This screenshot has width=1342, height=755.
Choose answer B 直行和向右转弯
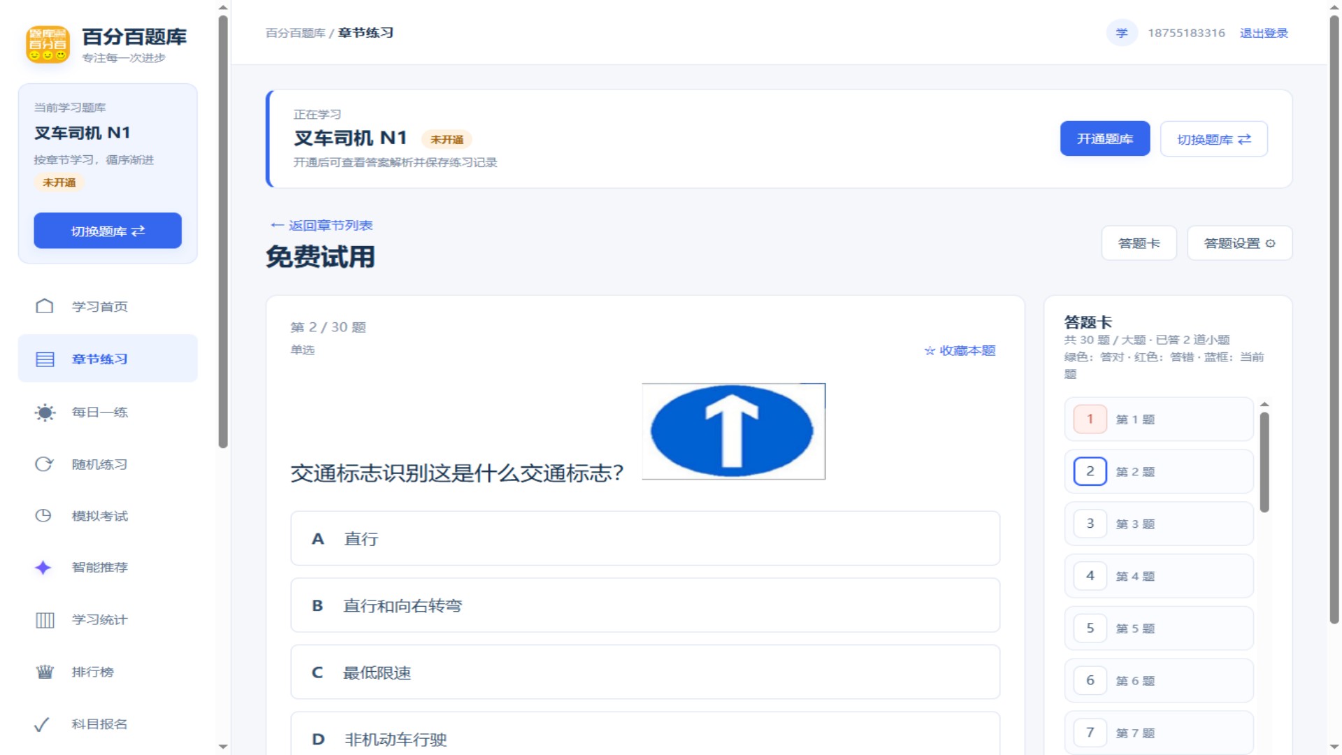(x=645, y=605)
